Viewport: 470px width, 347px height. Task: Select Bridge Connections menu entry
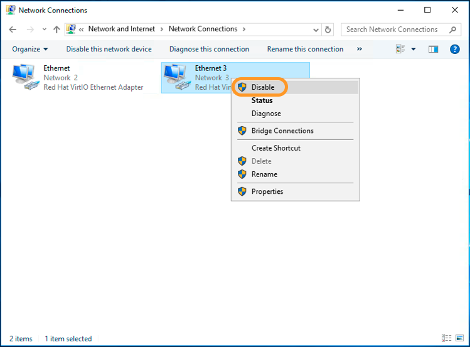click(282, 131)
